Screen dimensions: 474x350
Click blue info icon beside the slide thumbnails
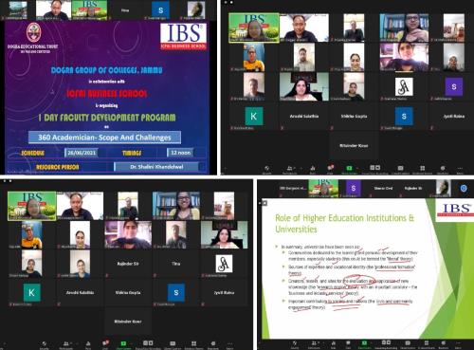[x=464, y=189]
